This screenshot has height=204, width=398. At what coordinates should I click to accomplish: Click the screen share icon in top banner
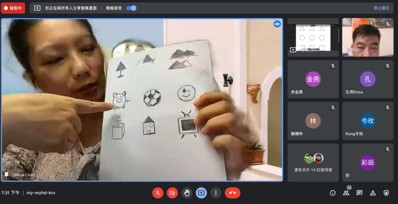(38, 8)
